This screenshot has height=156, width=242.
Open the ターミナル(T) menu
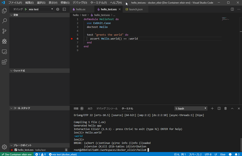coord(98,3)
